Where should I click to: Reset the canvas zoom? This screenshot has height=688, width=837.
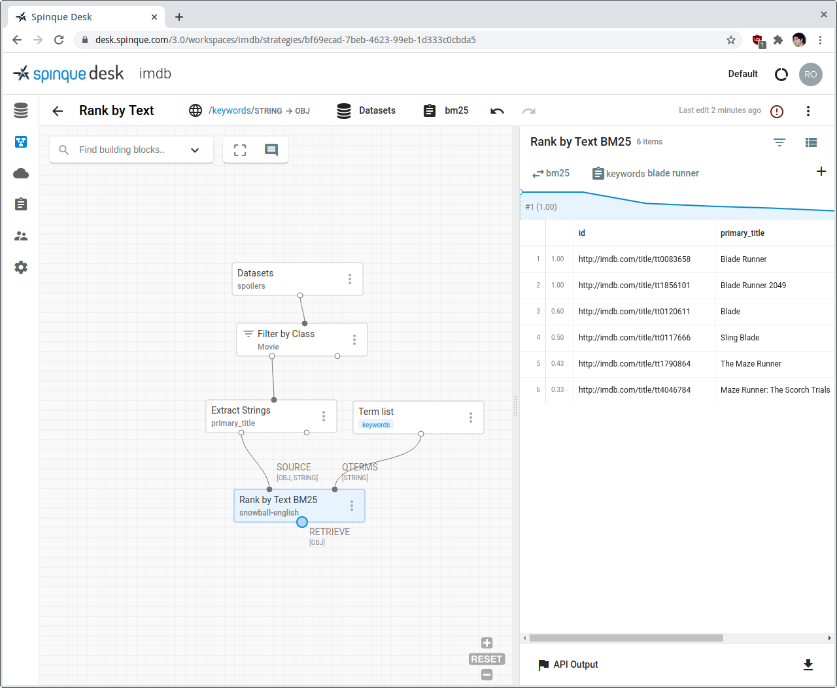point(487,659)
